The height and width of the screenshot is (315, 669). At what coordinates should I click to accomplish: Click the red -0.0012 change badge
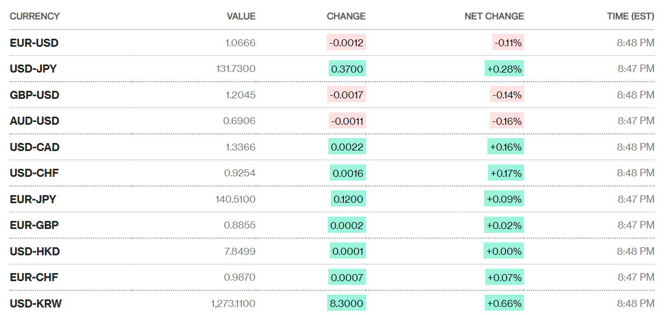coord(346,43)
